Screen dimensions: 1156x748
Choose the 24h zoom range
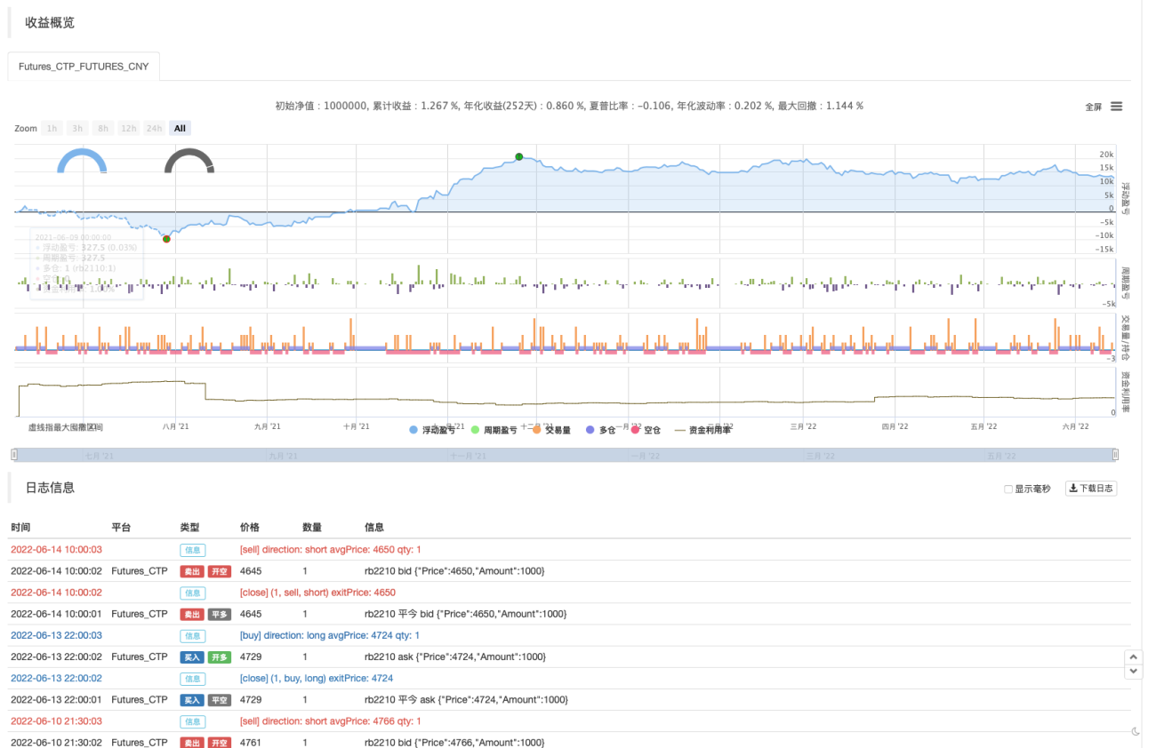coord(154,129)
